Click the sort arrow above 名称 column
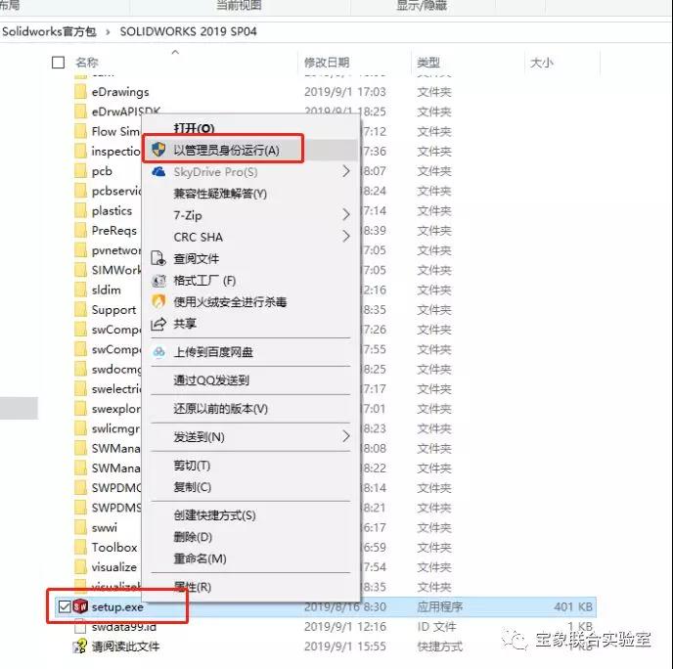The image size is (673, 669). (x=175, y=52)
